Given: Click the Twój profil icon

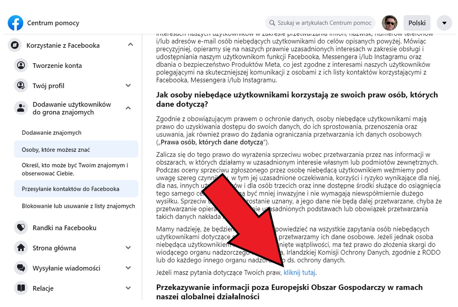Looking at the screenshot, I should point(21,86).
